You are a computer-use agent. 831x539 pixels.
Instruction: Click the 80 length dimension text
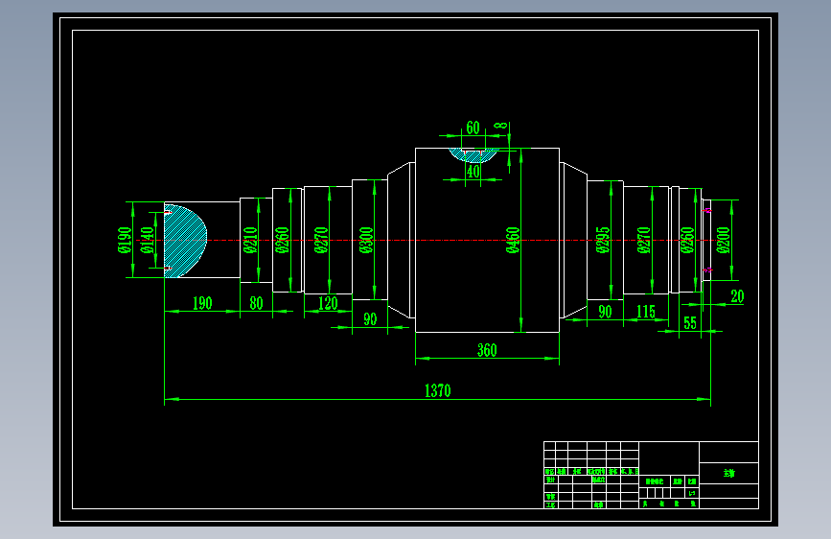[x=256, y=303]
